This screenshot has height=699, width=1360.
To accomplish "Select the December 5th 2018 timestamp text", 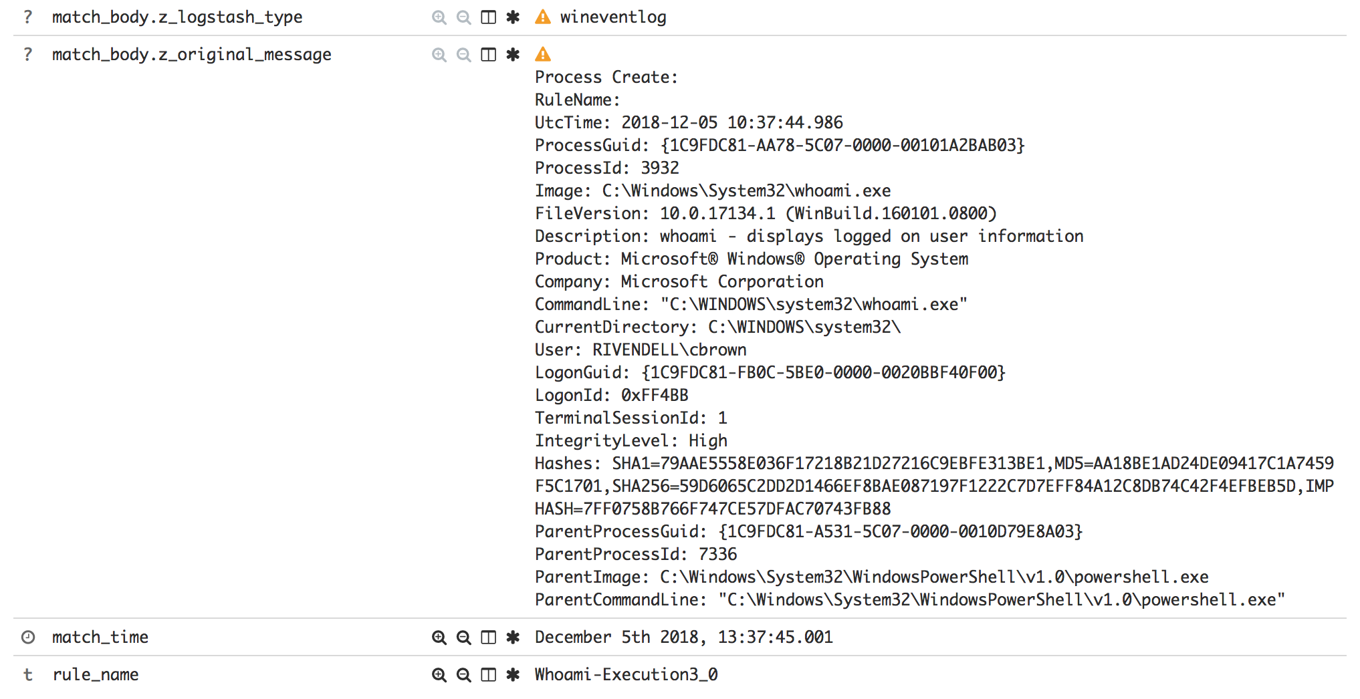I will (x=683, y=638).
